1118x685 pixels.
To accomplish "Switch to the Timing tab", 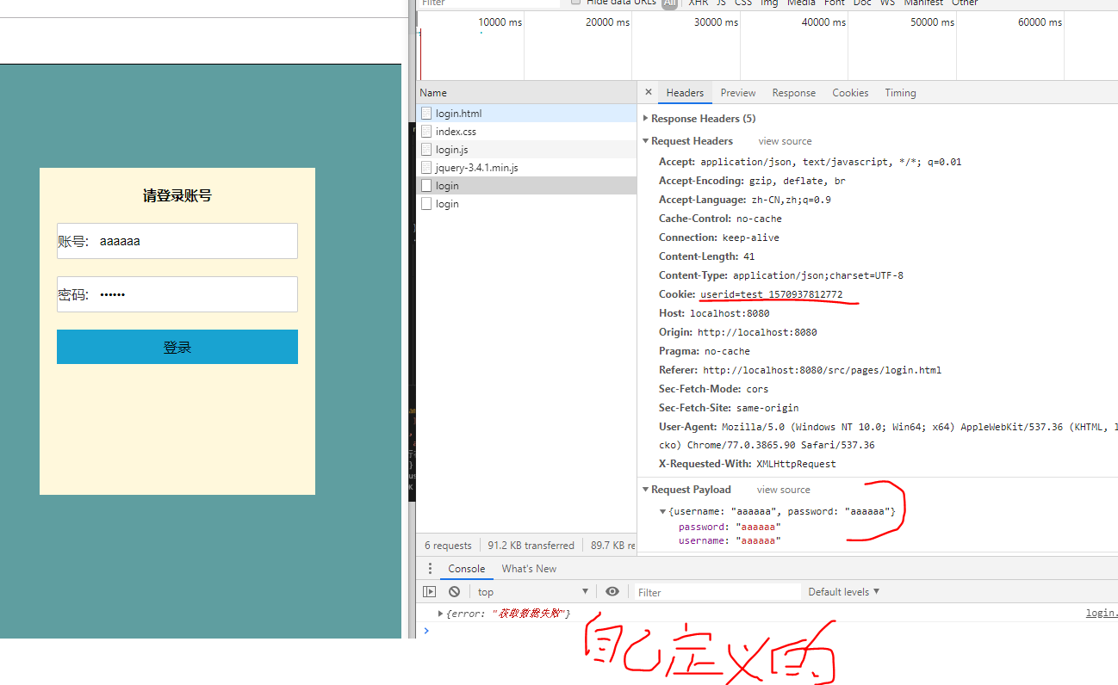I will 900,92.
